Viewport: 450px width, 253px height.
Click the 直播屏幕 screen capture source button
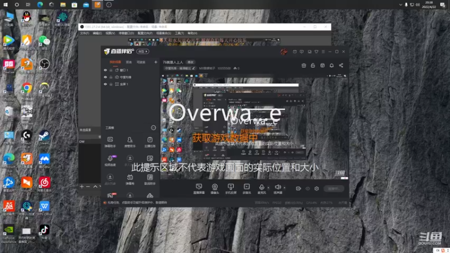coord(199,189)
